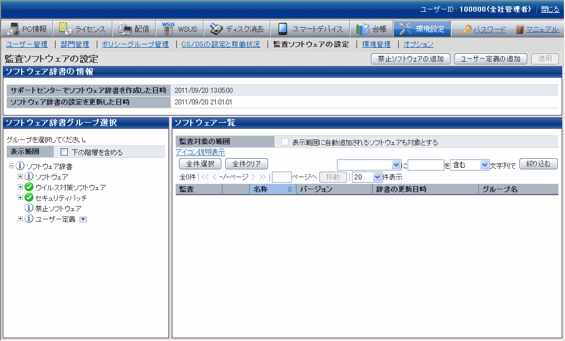The image size is (565, 341).
Task: Click the 台帳 ledger tab icon
Action: tap(363, 29)
